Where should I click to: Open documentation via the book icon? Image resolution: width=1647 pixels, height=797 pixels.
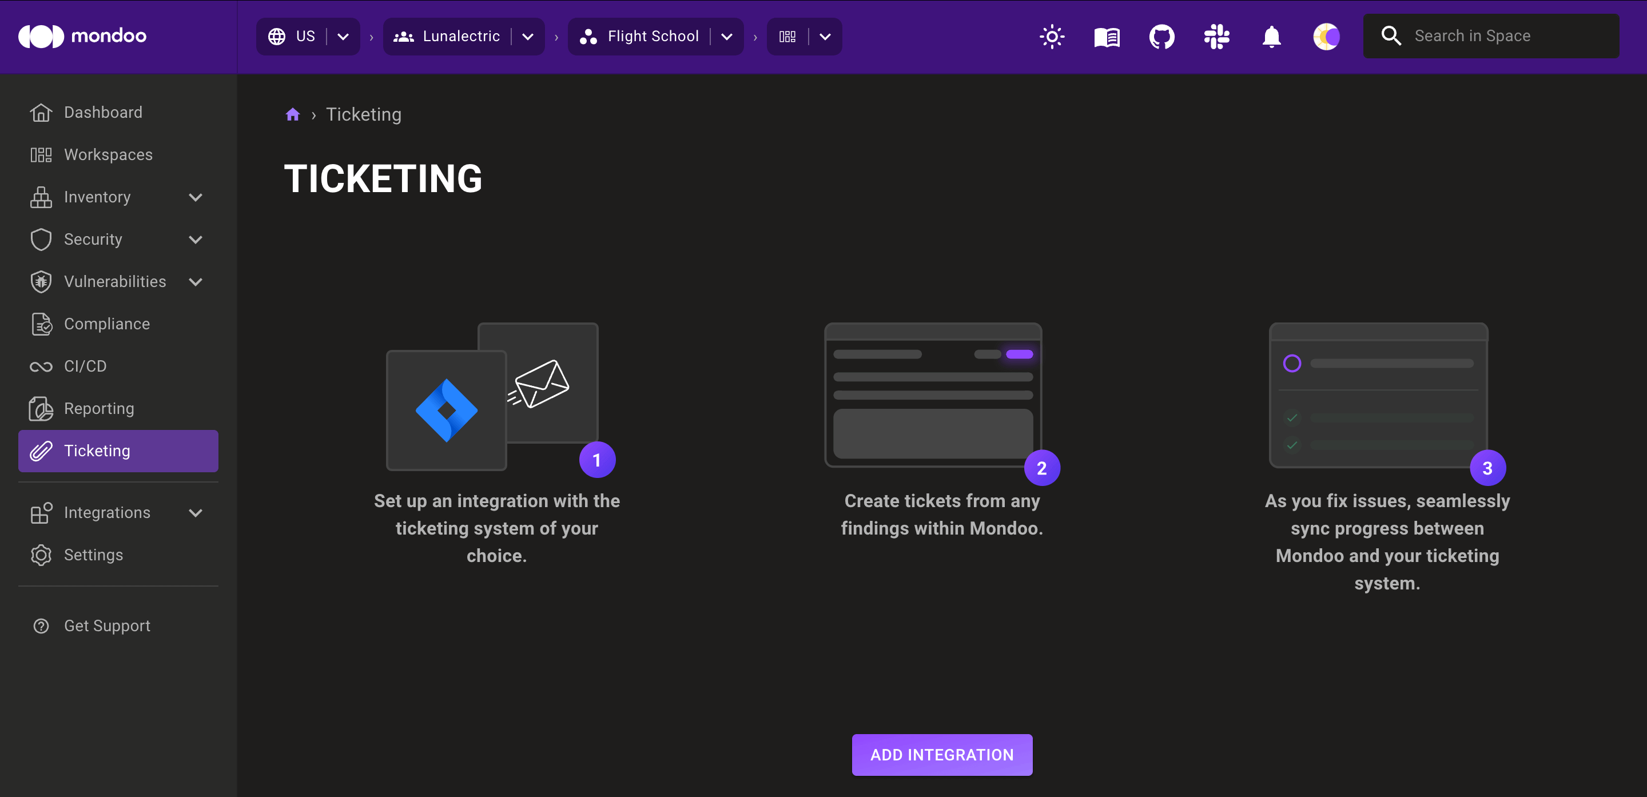pyautogui.click(x=1106, y=37)
